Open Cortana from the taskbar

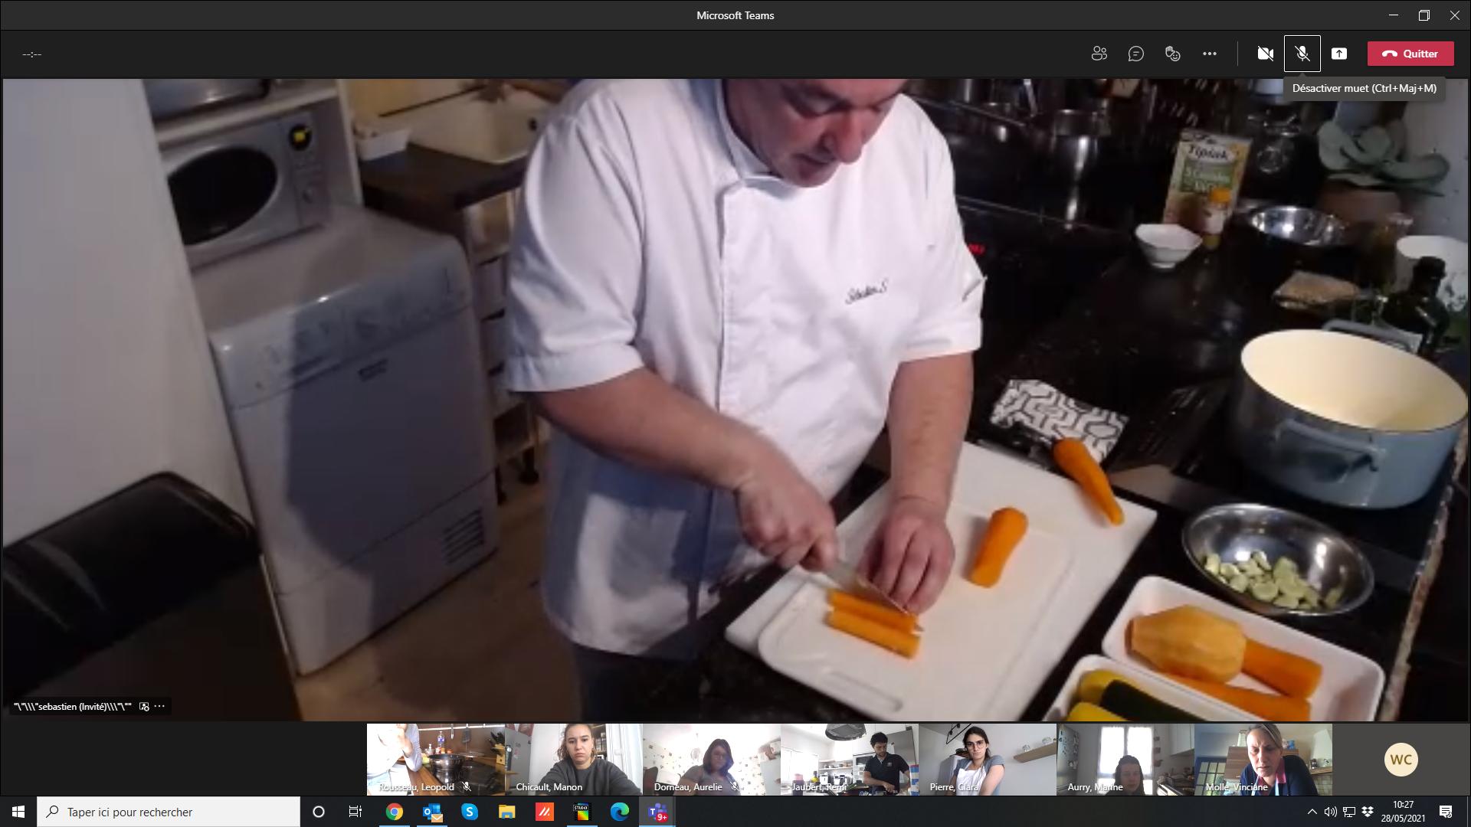click(x=319, y=812)
